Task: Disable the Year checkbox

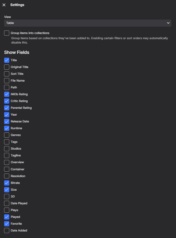Action: [x=7, y=115]
